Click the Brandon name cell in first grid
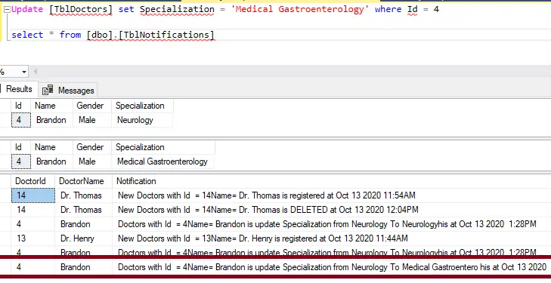The width and height of the screenshot is (551, 283). 51,120
